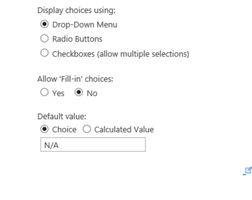
Task: Set Allow 'Fill-in' choices to Yes
Action: pos(45,93)
